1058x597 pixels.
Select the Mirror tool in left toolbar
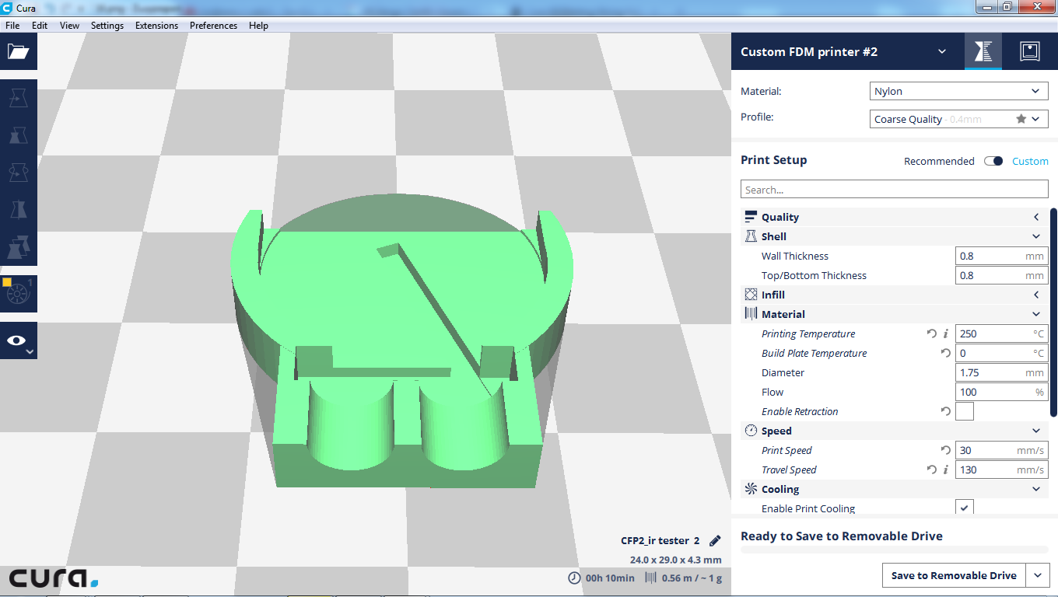(x=18, y=209)
